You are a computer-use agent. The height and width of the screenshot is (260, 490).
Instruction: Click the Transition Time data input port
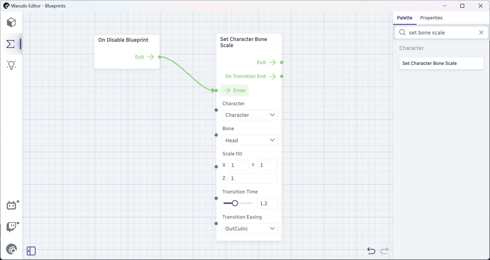(x=216, y=198)
